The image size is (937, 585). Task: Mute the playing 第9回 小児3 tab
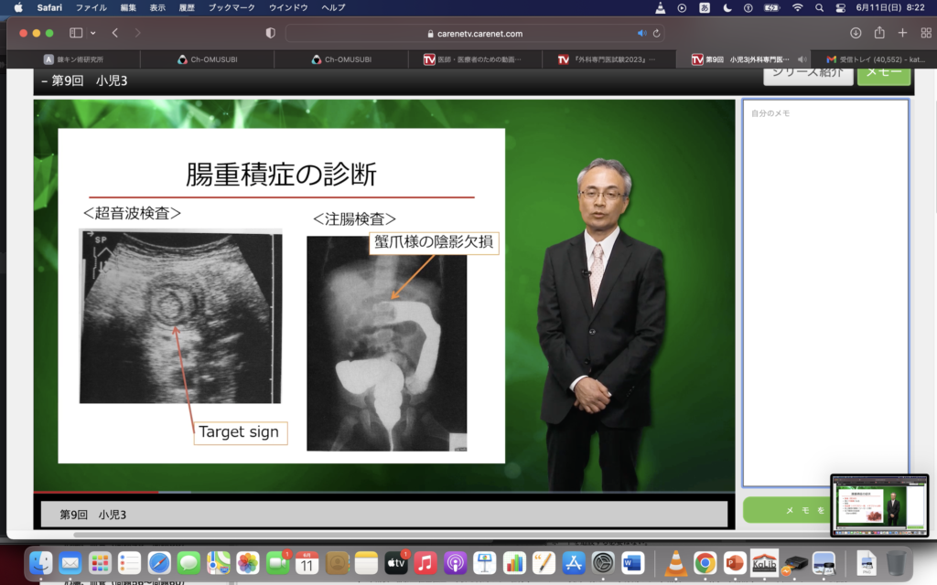click(802, 59)
